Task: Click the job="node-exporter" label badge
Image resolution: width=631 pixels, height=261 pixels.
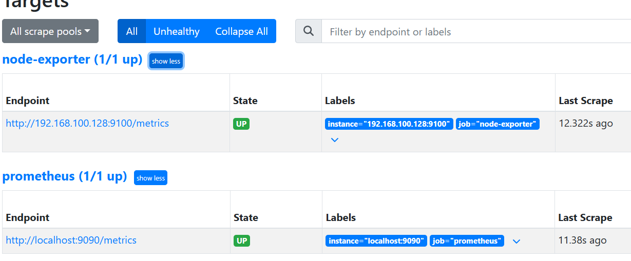Action: [498, 124]
